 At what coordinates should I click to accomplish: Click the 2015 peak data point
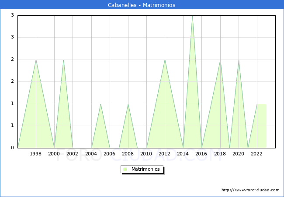192,16
